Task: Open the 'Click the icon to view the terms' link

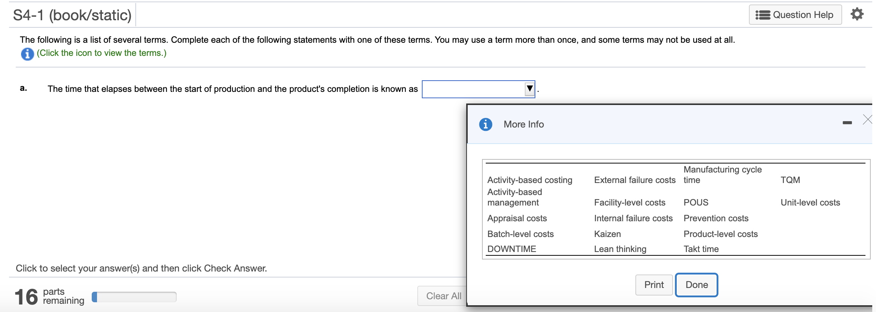Action: coord(102,53)
